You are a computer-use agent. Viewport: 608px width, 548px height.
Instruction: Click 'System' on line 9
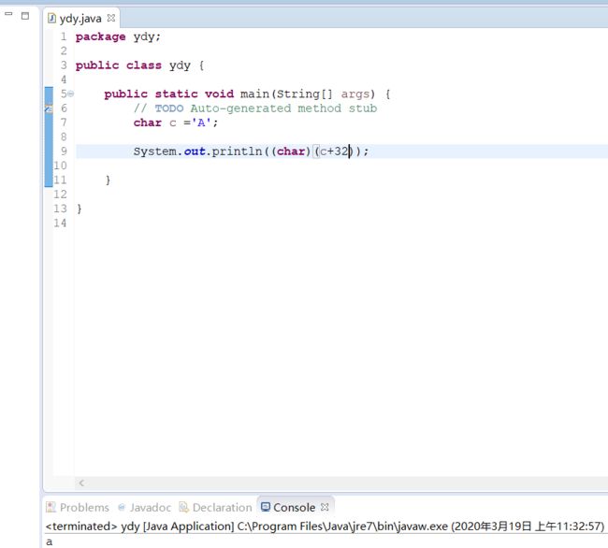(x=155, y=151)
